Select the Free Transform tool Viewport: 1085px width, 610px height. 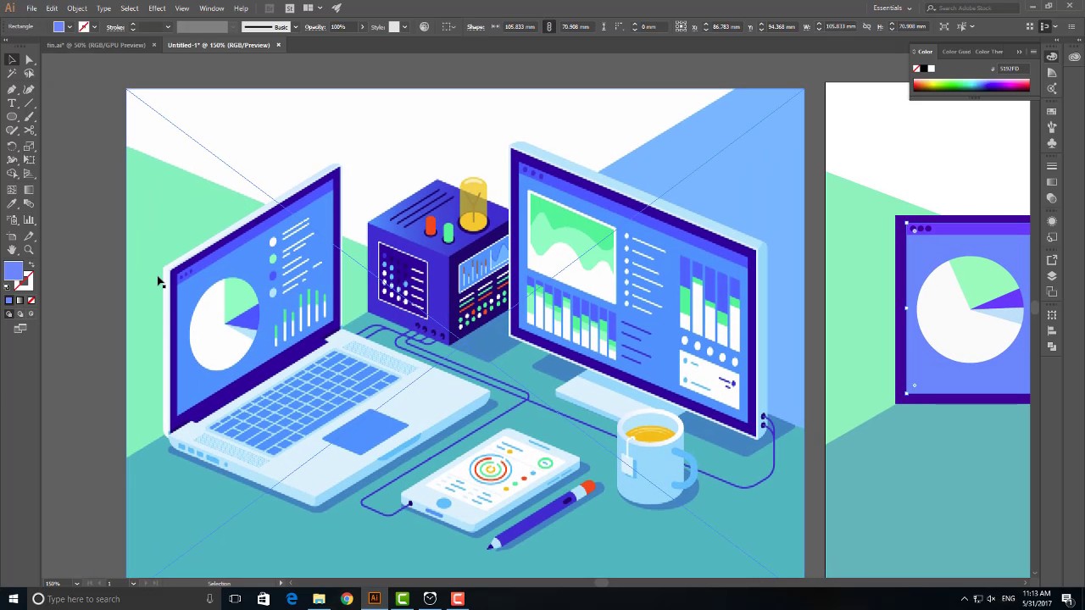tap(29, 159)
